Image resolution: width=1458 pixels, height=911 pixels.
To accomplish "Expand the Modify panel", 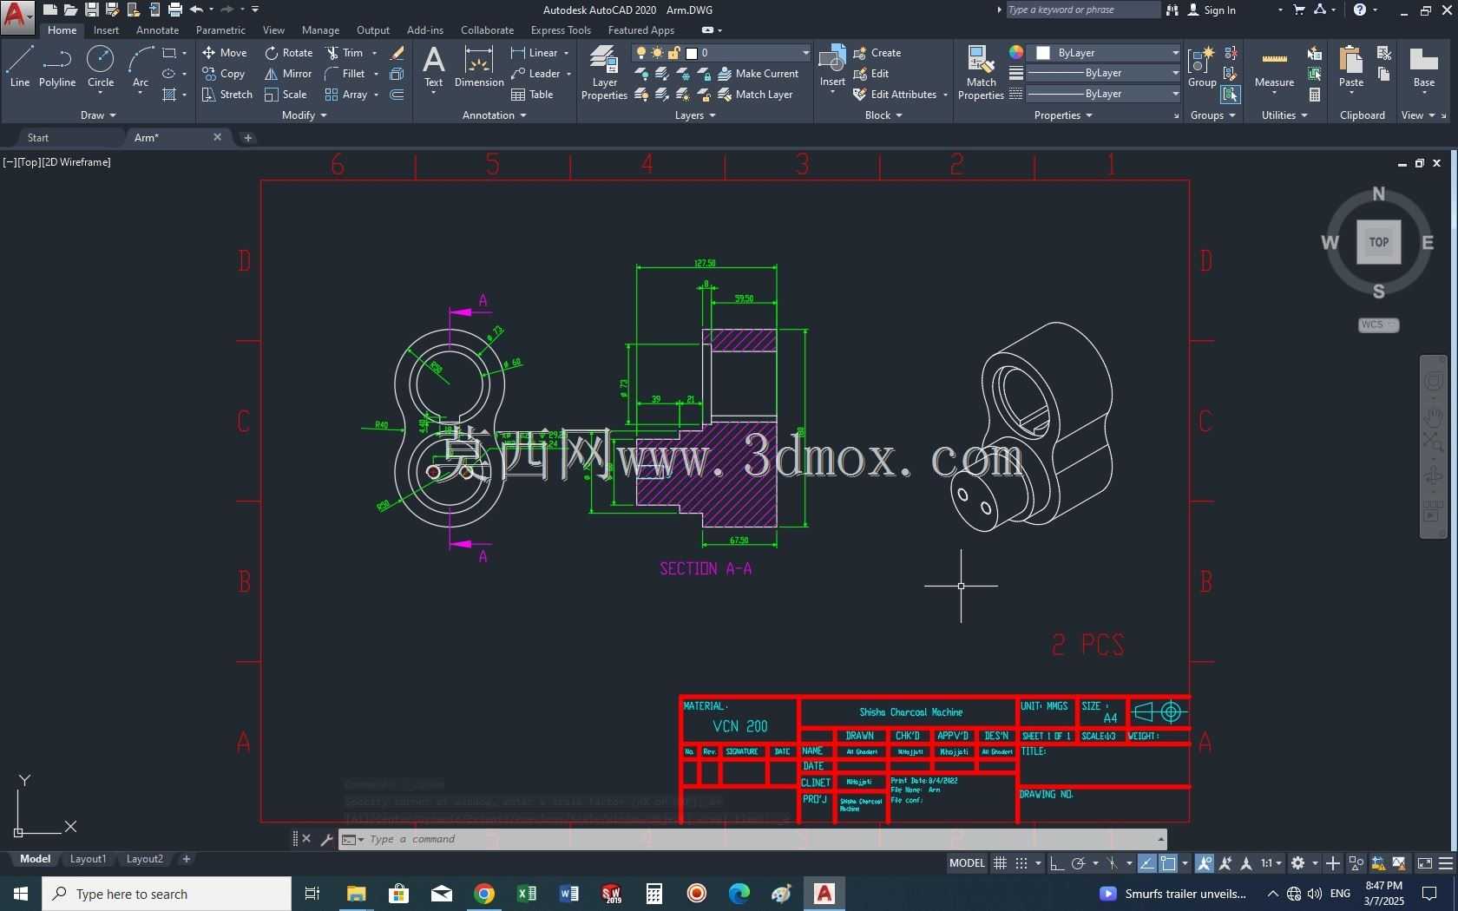I will [305, 115].
